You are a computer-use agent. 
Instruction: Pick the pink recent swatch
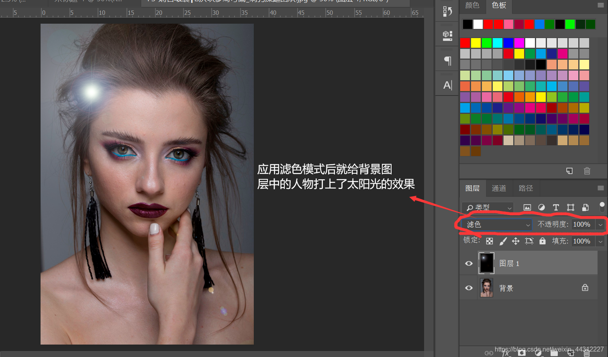[x=508, y=24]
